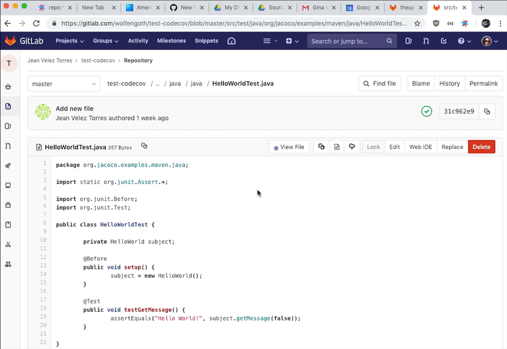Open project Snippets using the scissors icon
Viewport: 507px width, 349px height.
tap(9, 244)
